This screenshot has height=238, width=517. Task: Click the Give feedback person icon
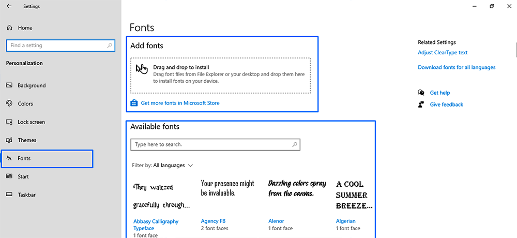pyautogui.click(x=421, y=105)
